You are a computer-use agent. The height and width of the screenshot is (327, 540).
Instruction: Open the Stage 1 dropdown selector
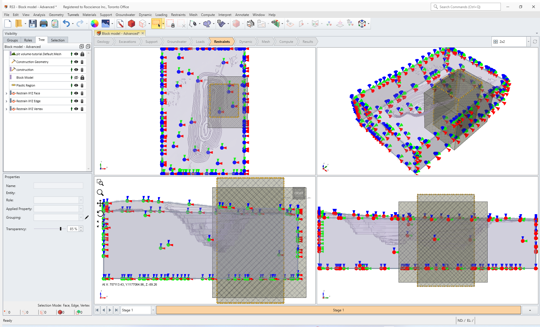153,310
